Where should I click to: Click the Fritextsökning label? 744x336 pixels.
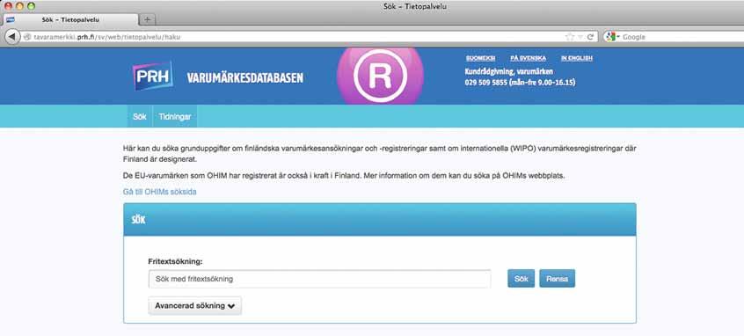pos(176,261)
